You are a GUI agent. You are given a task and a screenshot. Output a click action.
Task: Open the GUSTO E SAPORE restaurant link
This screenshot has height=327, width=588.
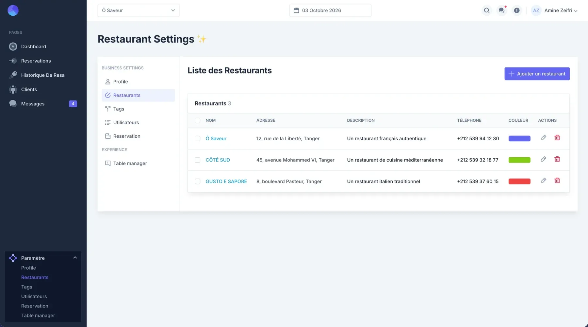[226, 181]
